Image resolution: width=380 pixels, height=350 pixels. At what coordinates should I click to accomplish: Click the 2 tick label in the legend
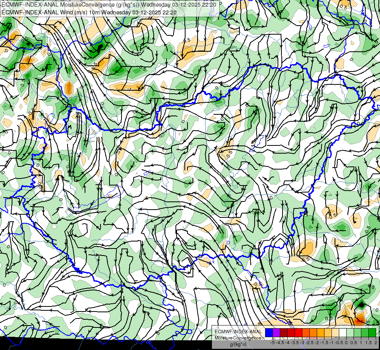pyautogui.click(x=376, y=343)
